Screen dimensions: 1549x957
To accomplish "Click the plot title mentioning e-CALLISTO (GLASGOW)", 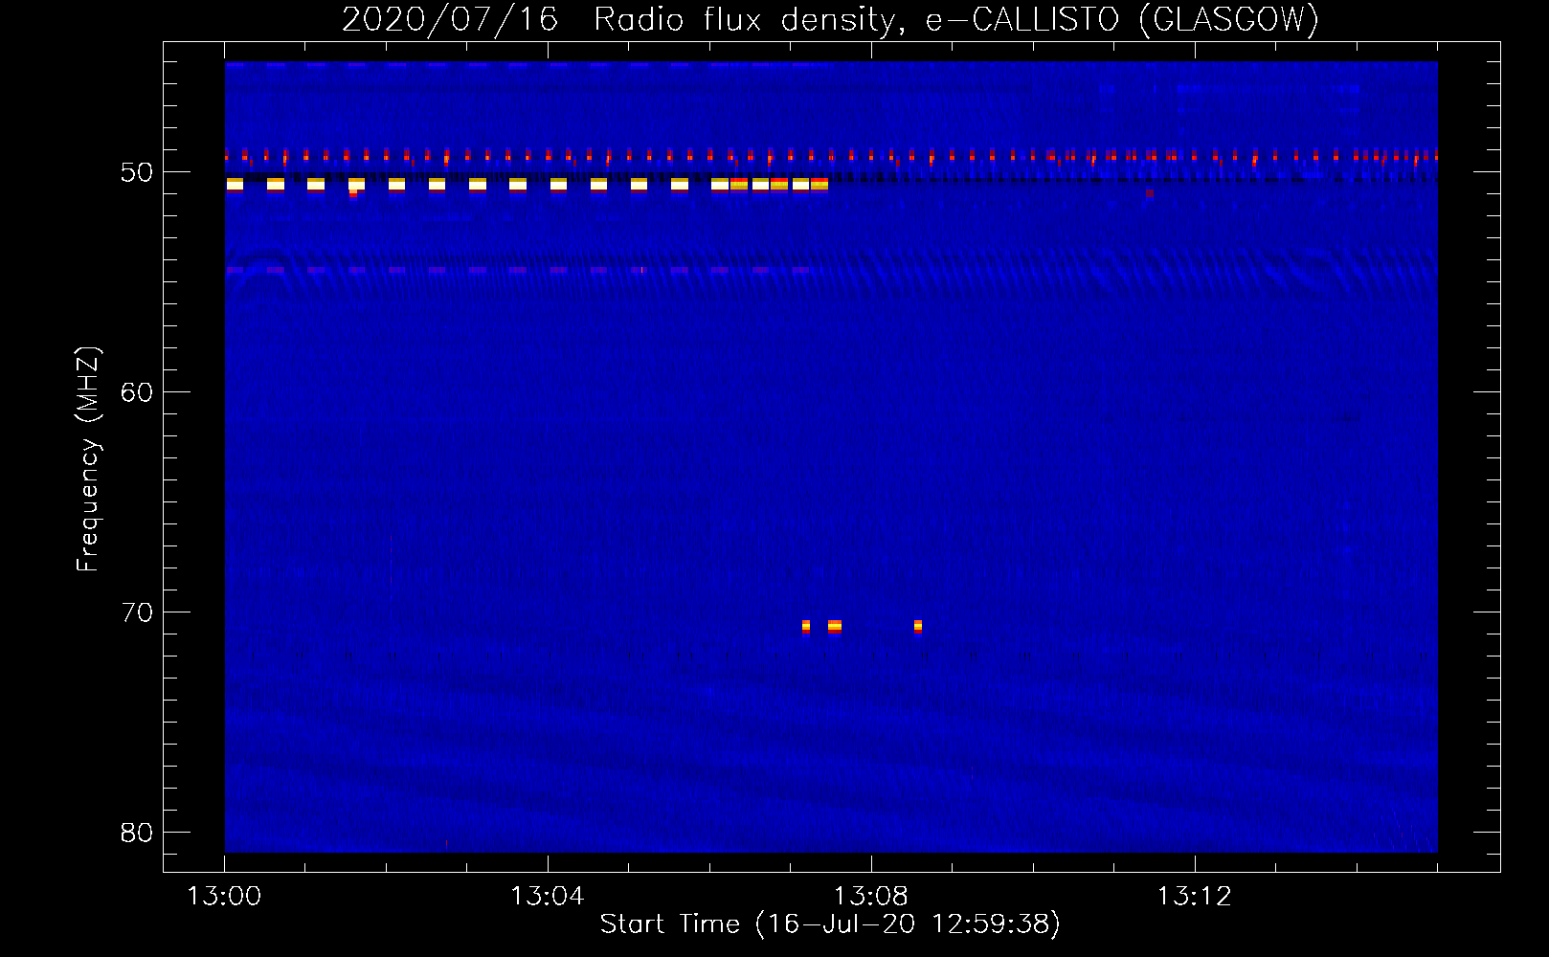I will pos(830,19).
